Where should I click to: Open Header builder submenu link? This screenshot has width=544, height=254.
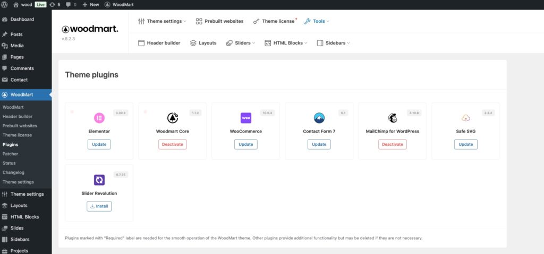[x=18, y=117]
